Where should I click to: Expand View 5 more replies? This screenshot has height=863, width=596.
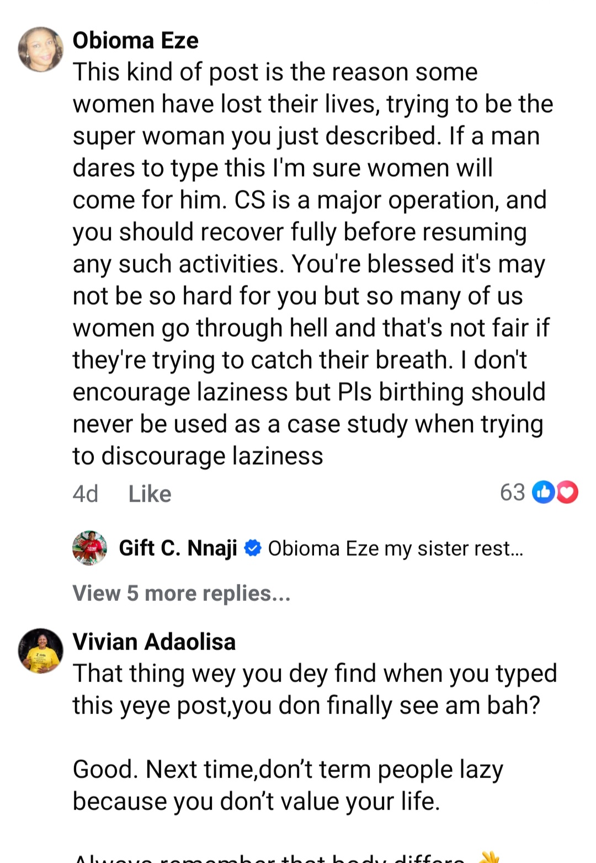click(x=182, y=593)
